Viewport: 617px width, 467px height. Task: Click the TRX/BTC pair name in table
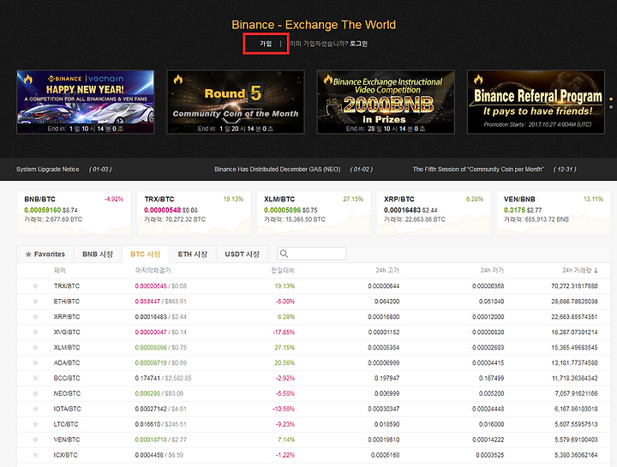coord(67,286)
